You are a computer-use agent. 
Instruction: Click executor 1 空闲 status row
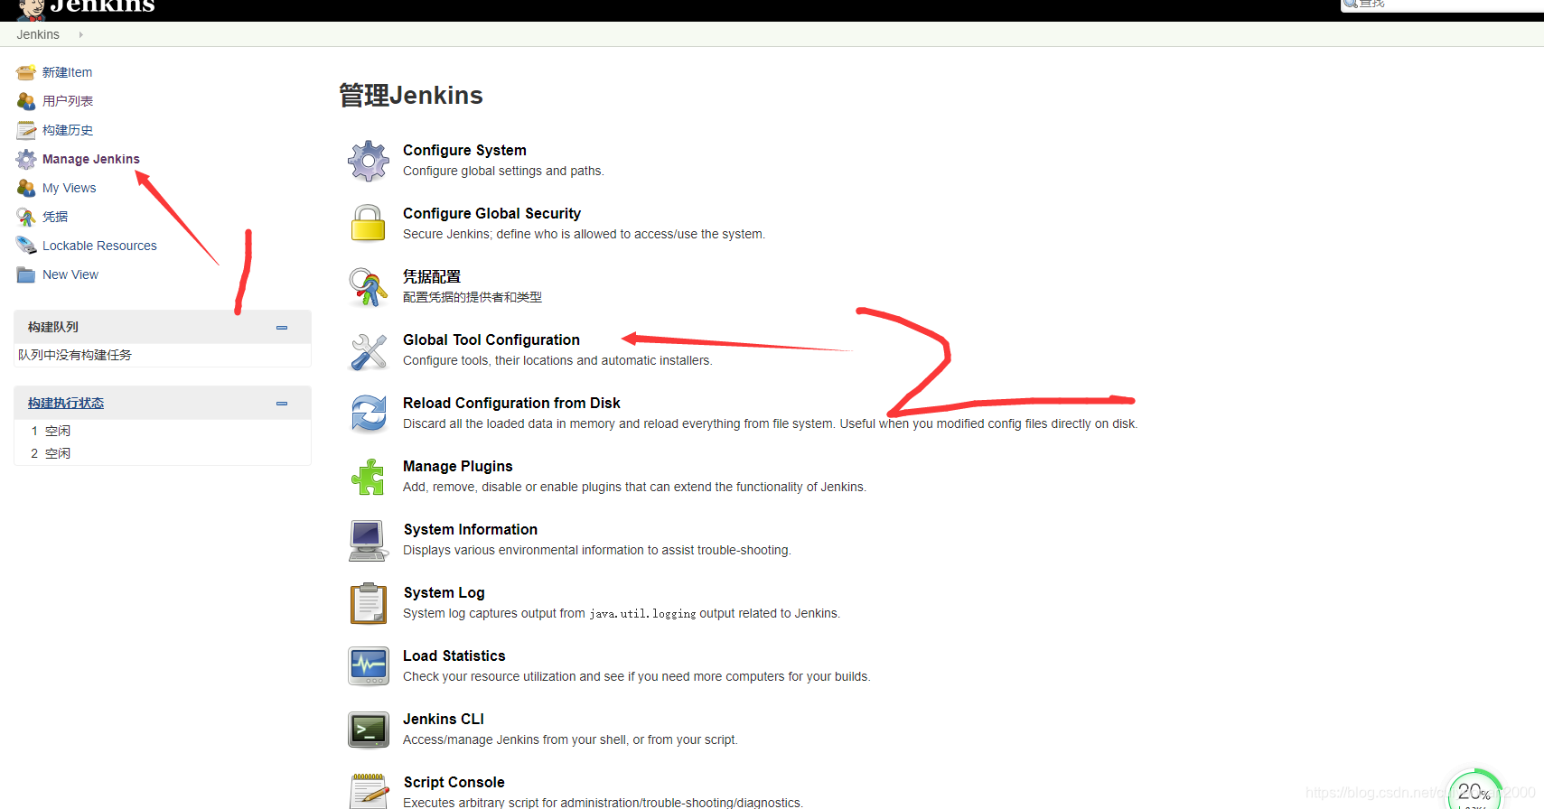pos(163,431)
